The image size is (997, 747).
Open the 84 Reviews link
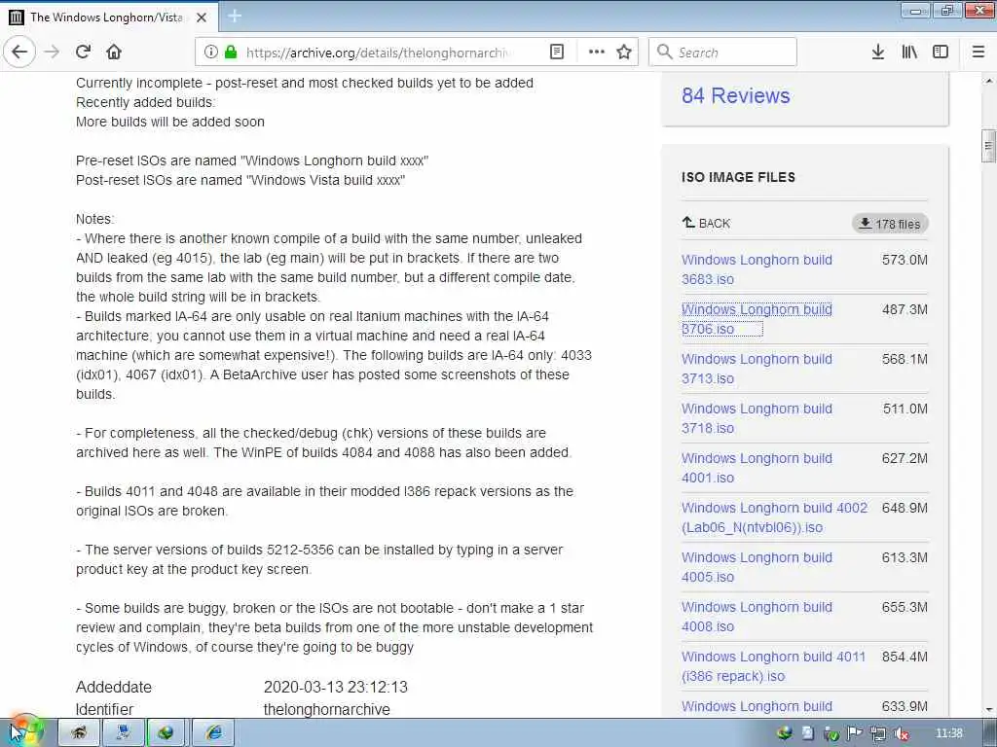736,96
